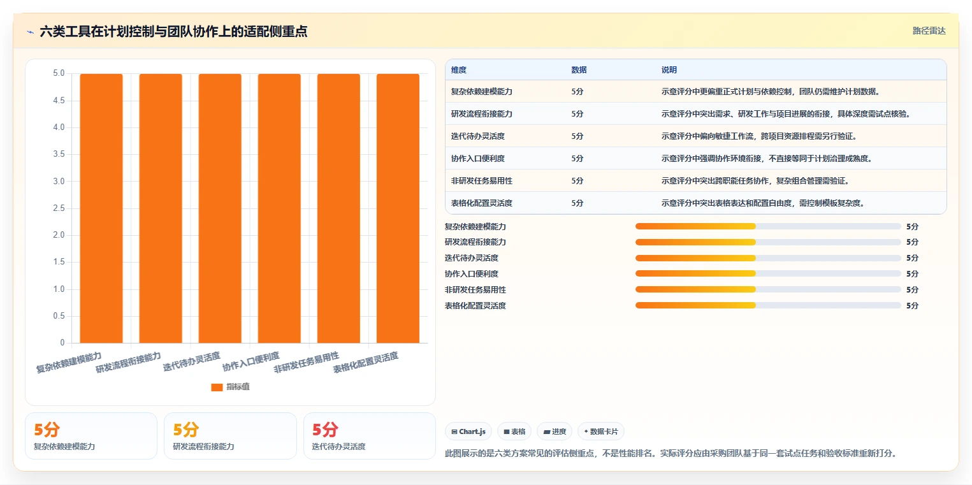This screenshot has width=972, height=485.
Task: Click the 非研发任务易用性 progress bar
Action: coord(768,289)
